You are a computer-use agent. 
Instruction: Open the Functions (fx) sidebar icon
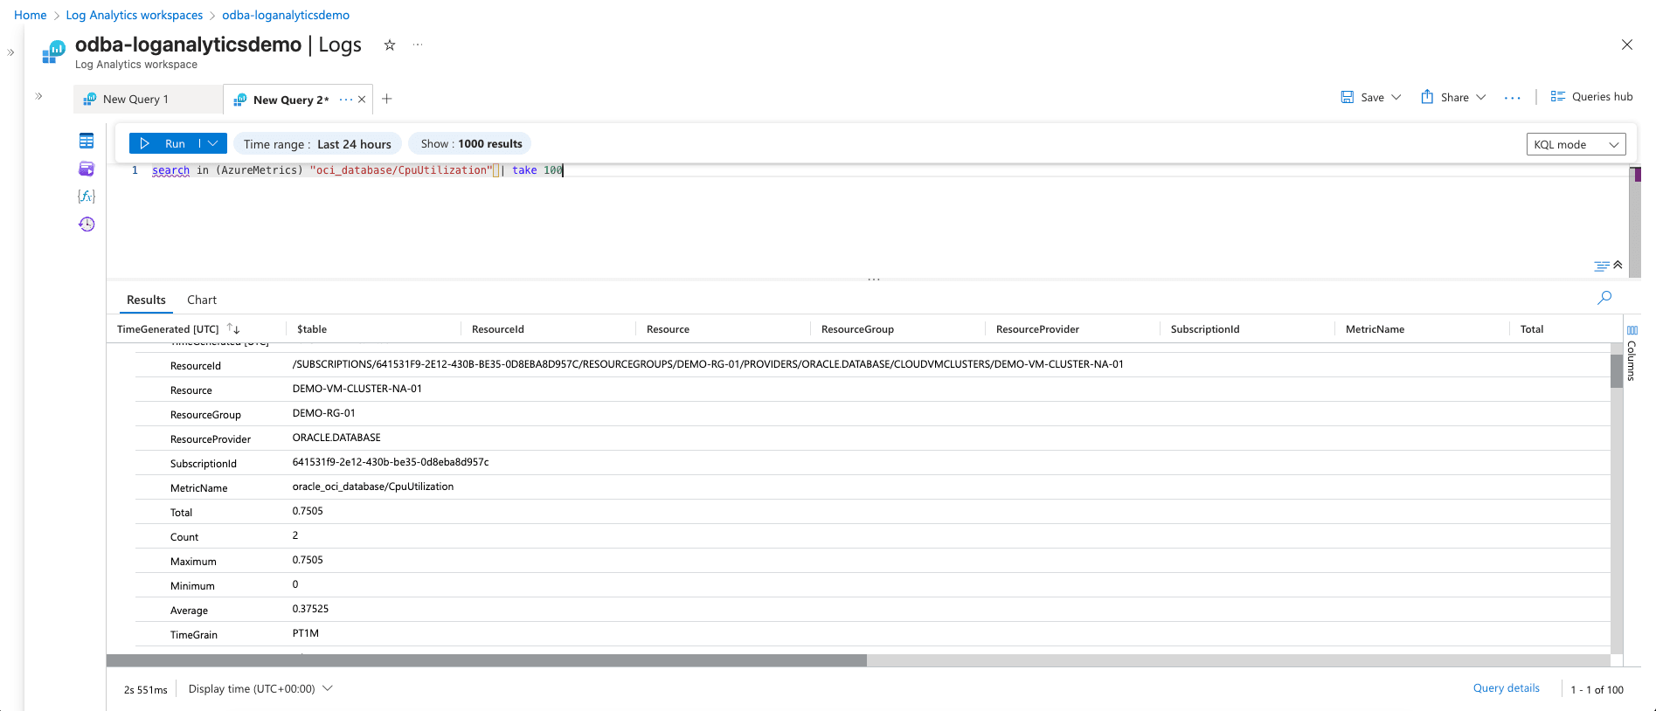tap(87, 197)
